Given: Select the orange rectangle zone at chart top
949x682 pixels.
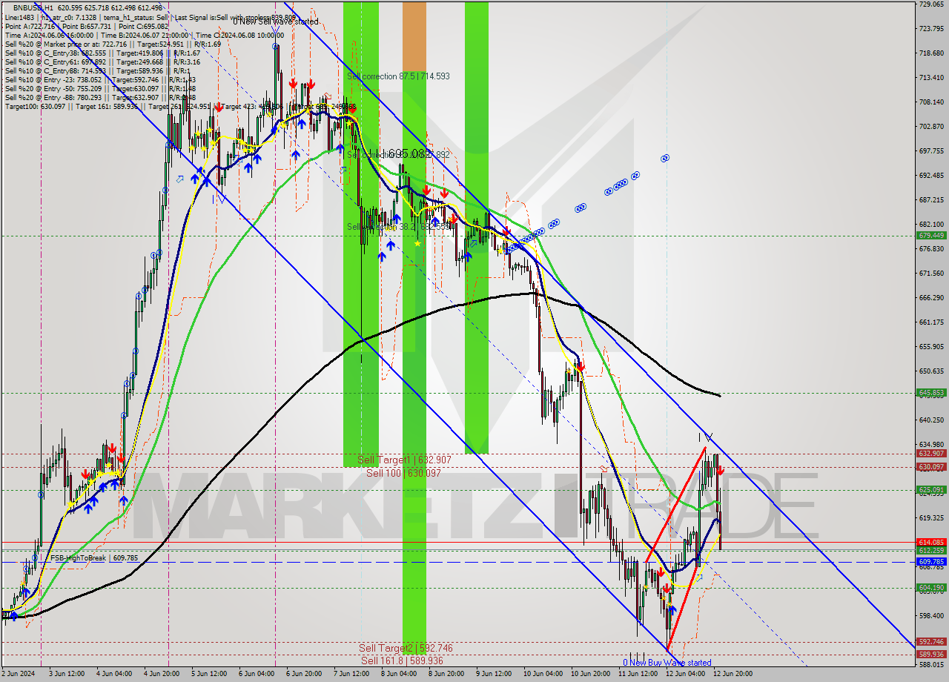Looking at the screenshot, I should click(x=414, y=36).
